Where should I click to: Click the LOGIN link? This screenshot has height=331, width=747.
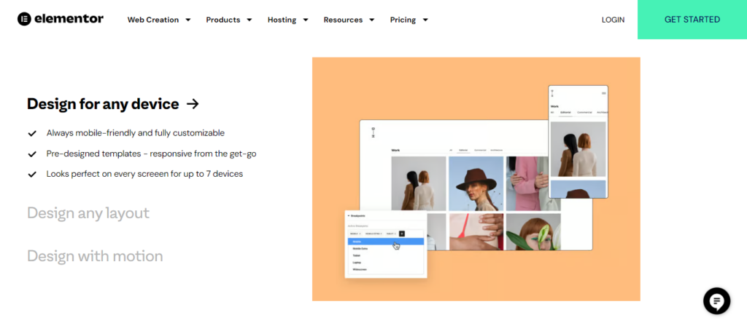click(613, 20)
